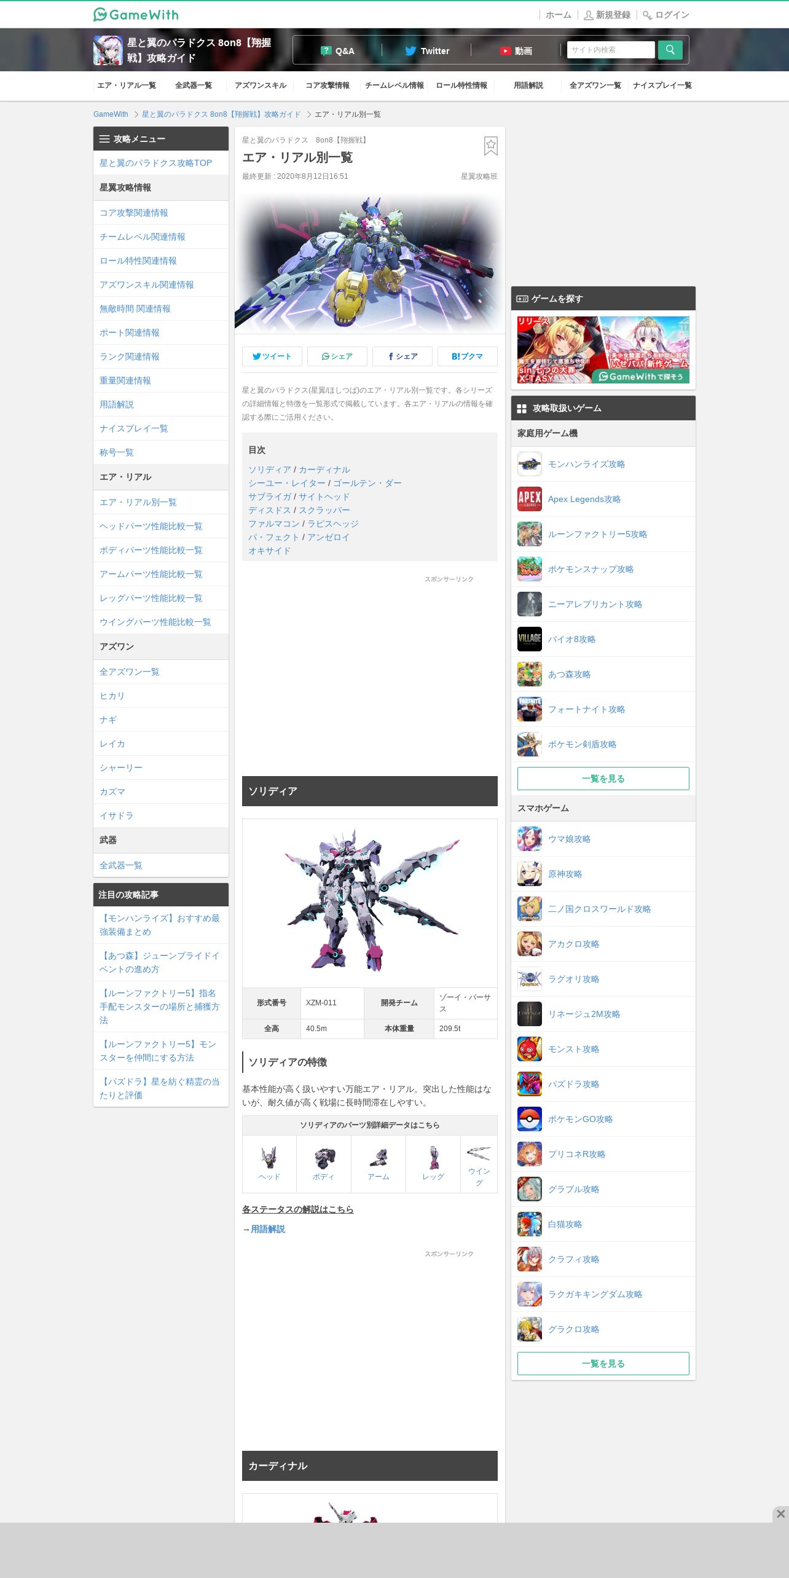Click the B!ブクマ bookmark button
789x1578 pixels.
[x=468, y=356]
